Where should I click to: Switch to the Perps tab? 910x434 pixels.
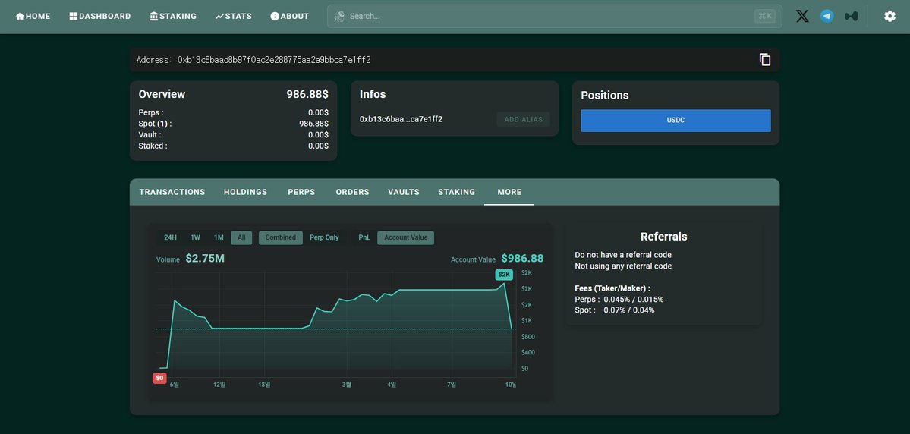(x=301, y=192)
